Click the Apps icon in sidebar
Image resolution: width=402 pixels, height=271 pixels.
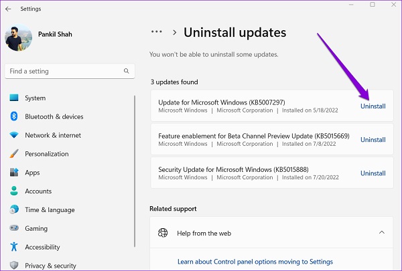pyautogui.click(x=14, y=172)
